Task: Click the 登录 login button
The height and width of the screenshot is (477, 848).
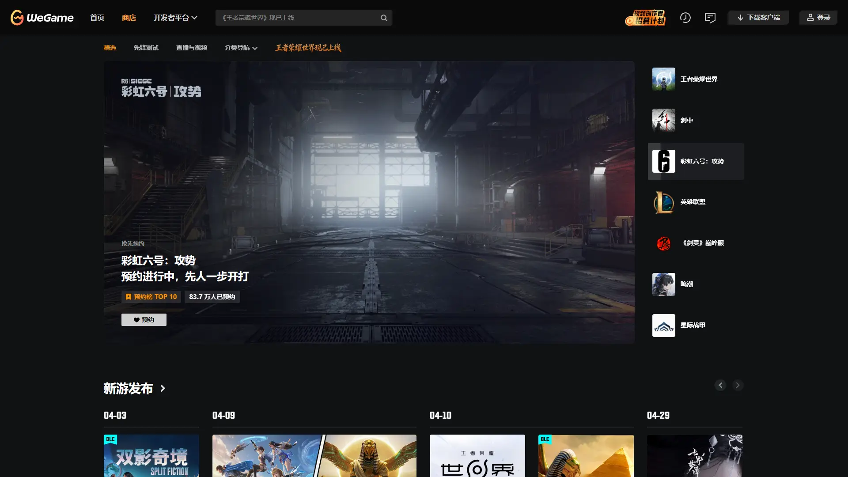Action: click(x=818, y=18)
